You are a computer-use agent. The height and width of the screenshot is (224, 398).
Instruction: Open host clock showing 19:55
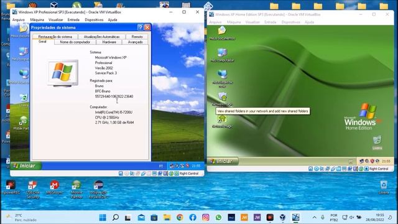tap(375, 218)
